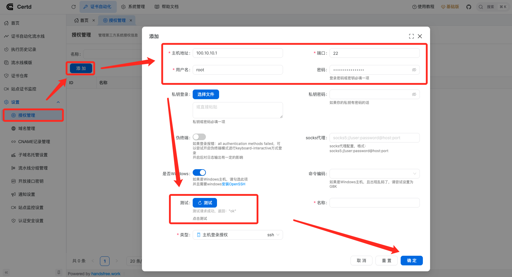The width and height of the screenshot is (512, 277).
Task: Open the 命令编码 dropdown
Action: 374,174
